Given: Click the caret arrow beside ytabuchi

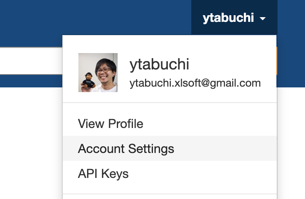Looking at the screenshot, I should [263, 19].
